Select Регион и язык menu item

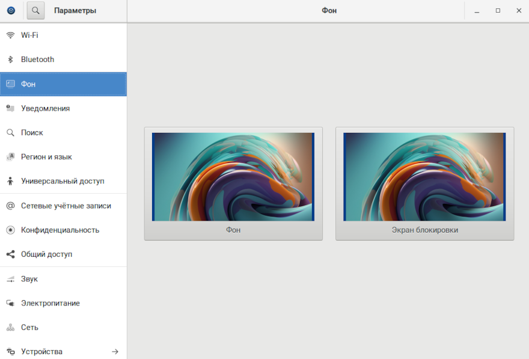coord(46,157)
